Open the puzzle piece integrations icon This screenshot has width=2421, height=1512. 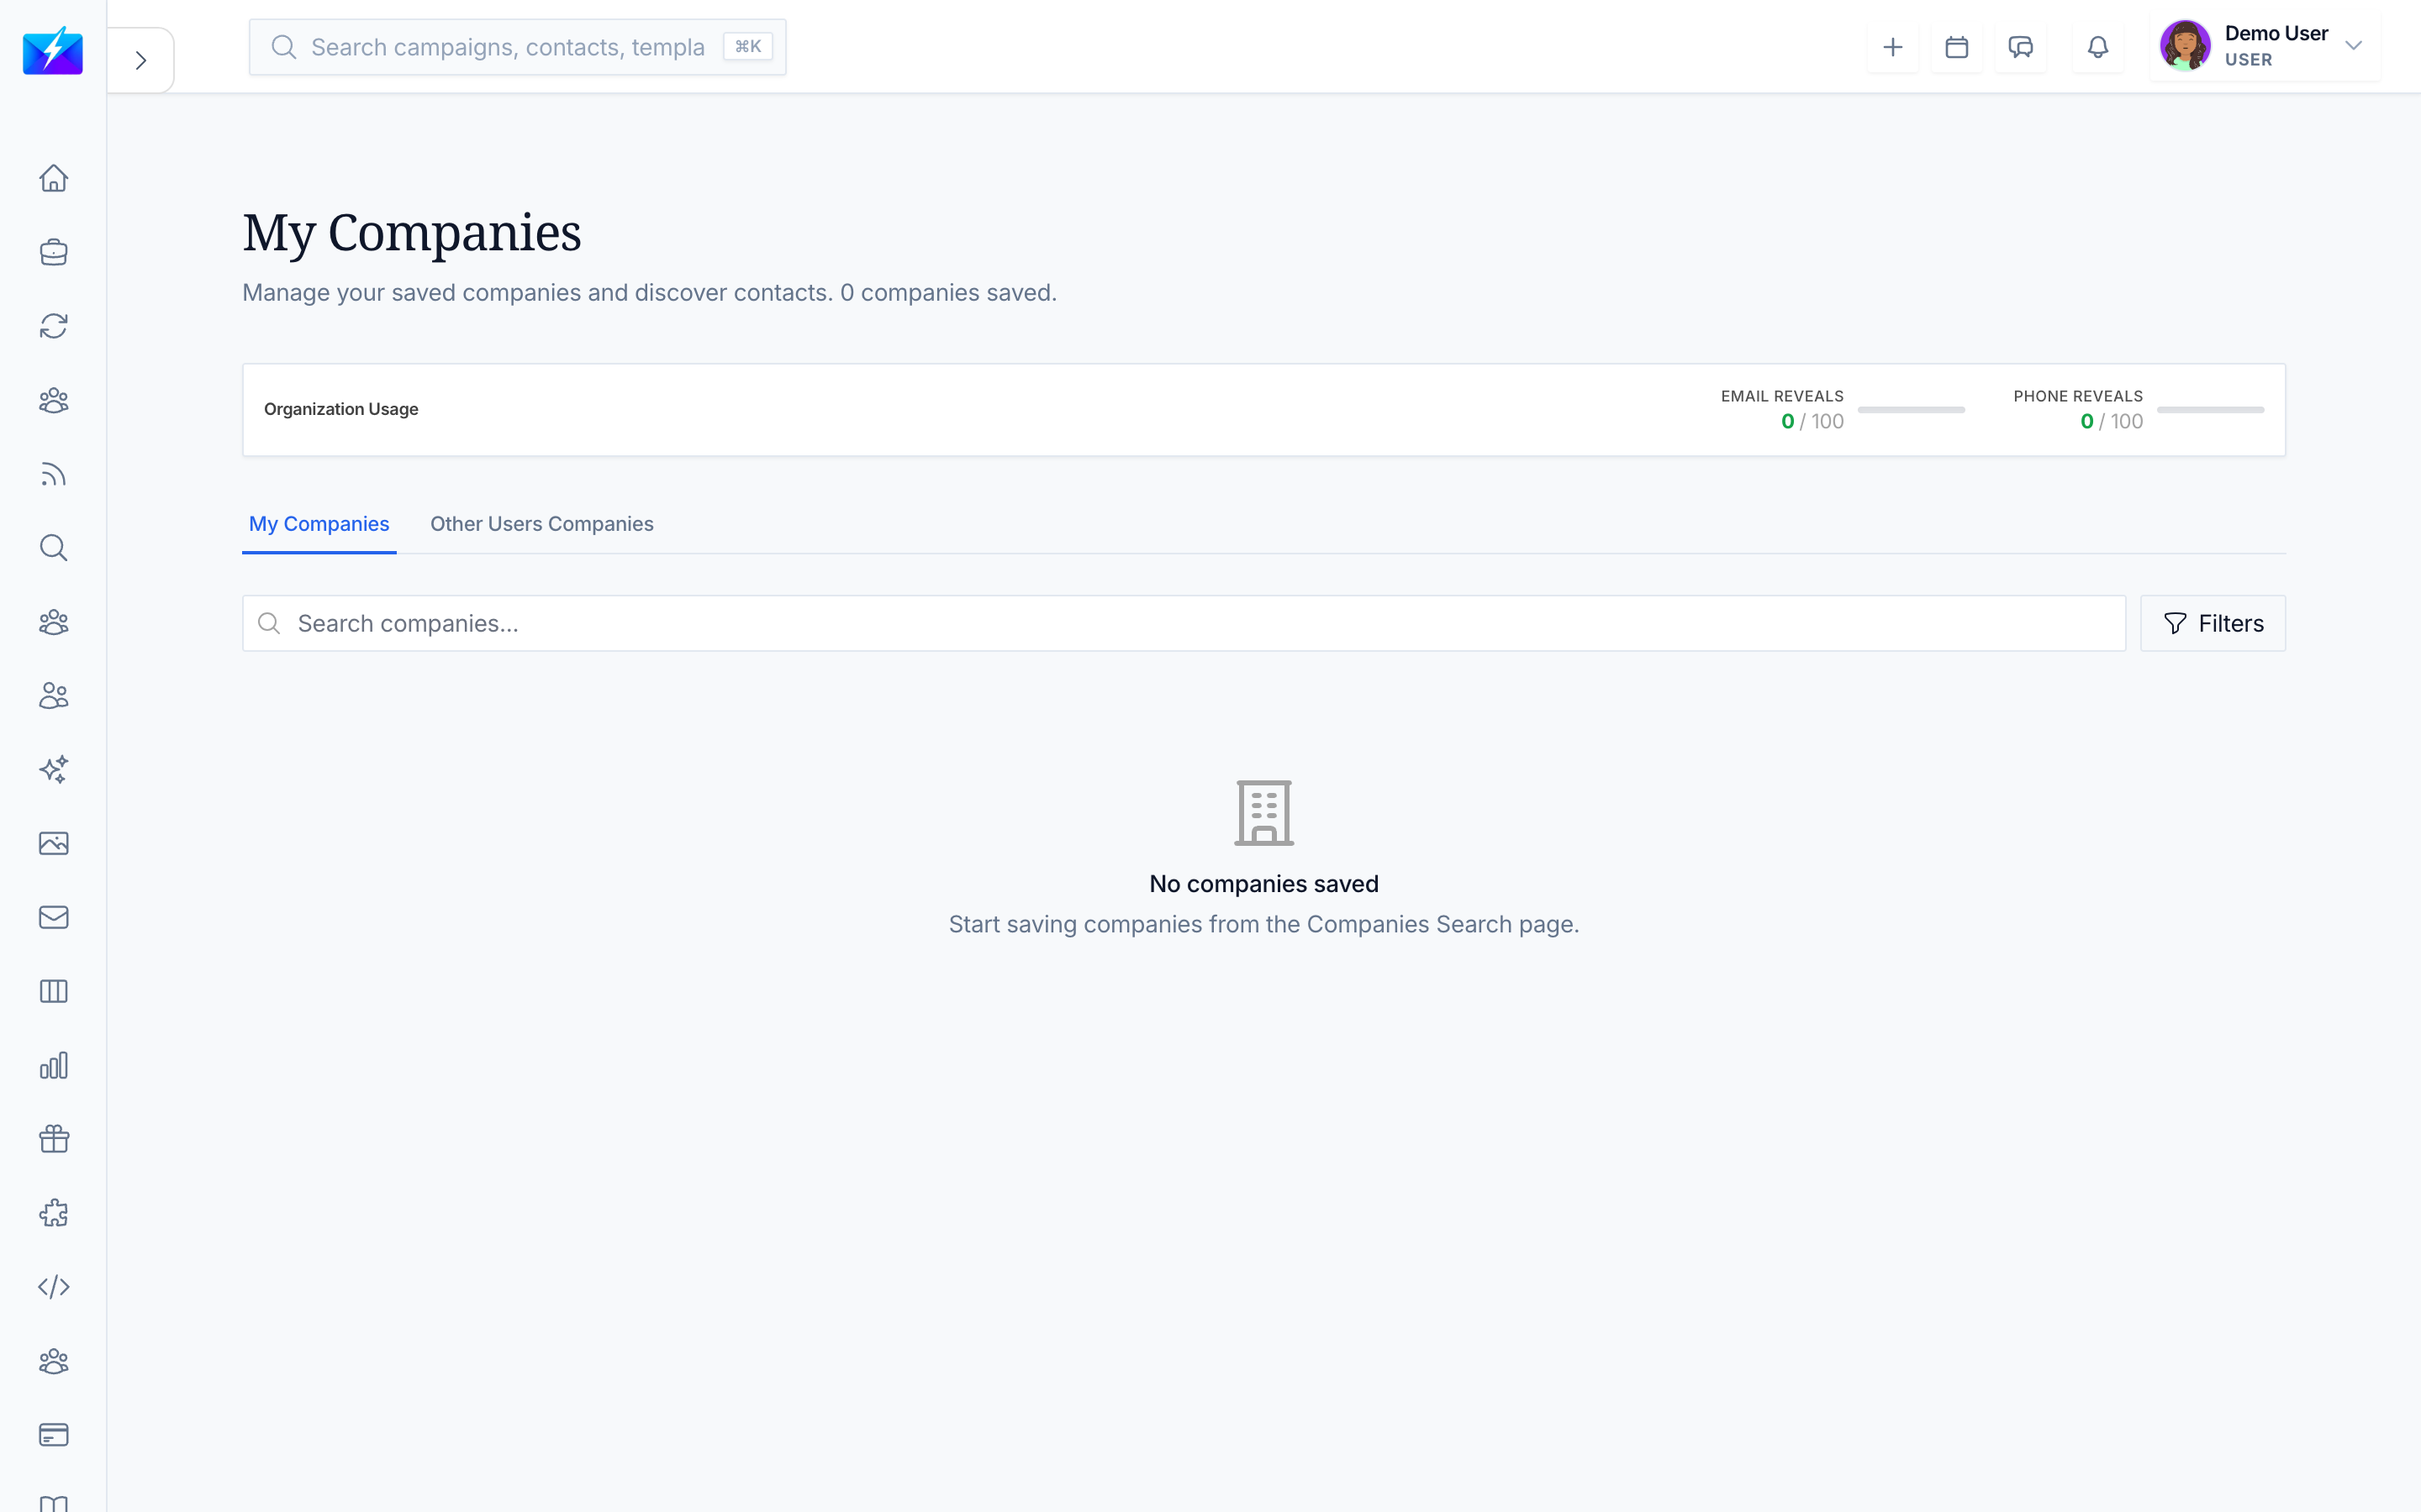[54, 1213]
